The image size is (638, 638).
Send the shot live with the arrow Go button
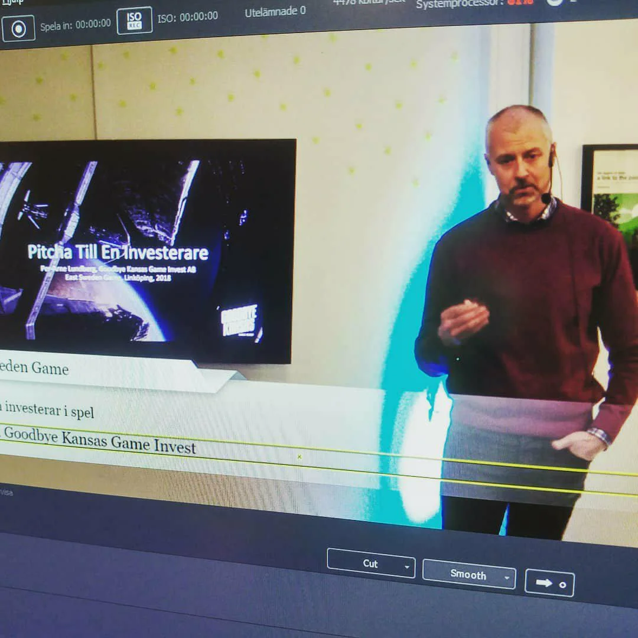[x=550, y=584]
